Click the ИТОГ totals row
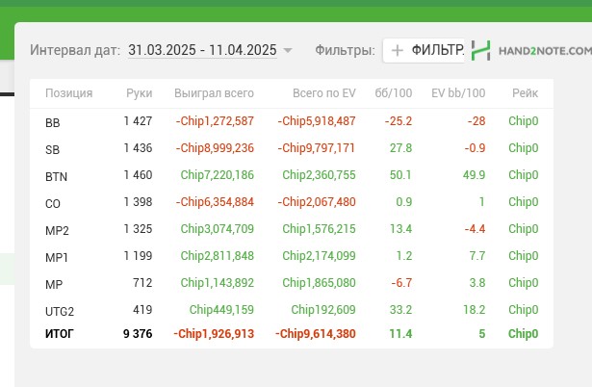592x387 pixels. 58,334
